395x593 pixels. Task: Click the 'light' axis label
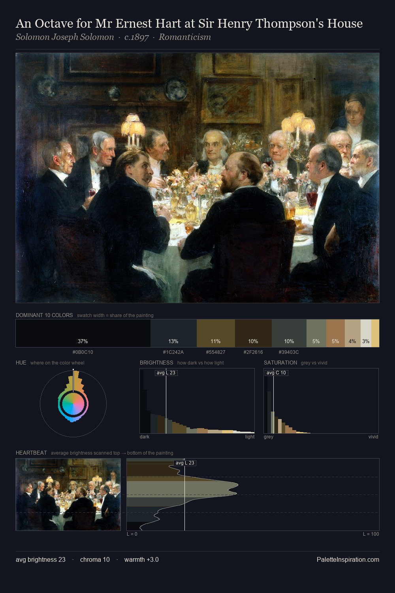[250, 437]
